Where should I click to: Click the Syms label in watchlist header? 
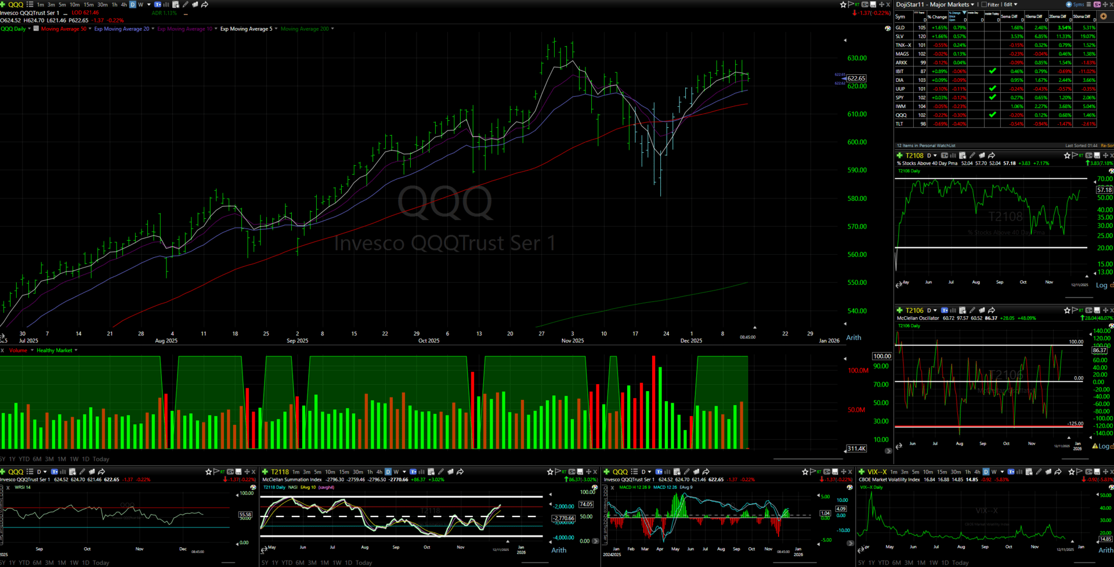[1079, 5]
